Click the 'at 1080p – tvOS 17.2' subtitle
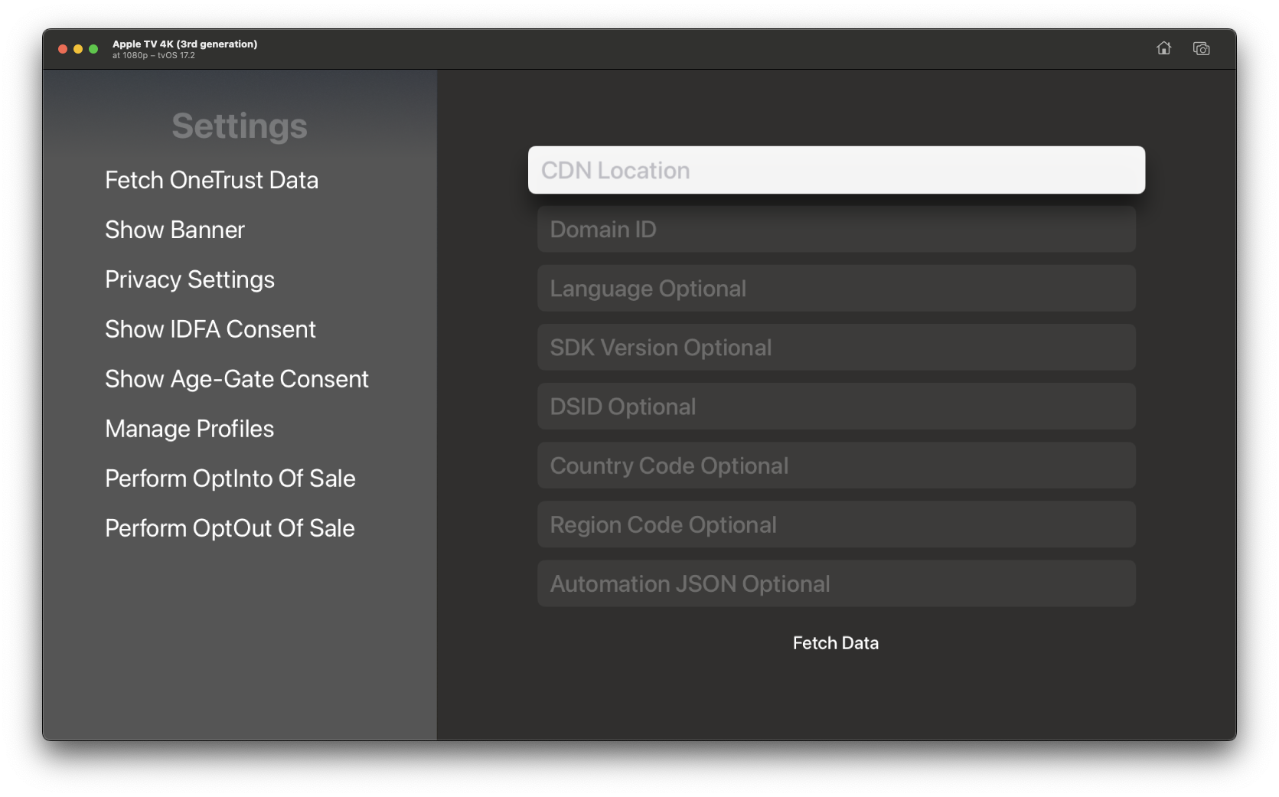The height and width of the screenshot is (797, 1279). [x=153, y=55]
